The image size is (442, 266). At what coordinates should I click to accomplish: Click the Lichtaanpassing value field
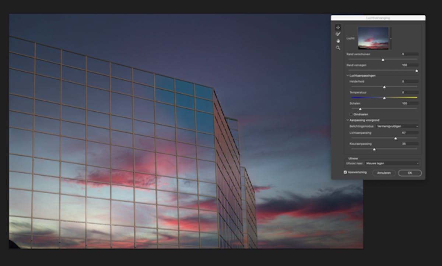(410, 133)
